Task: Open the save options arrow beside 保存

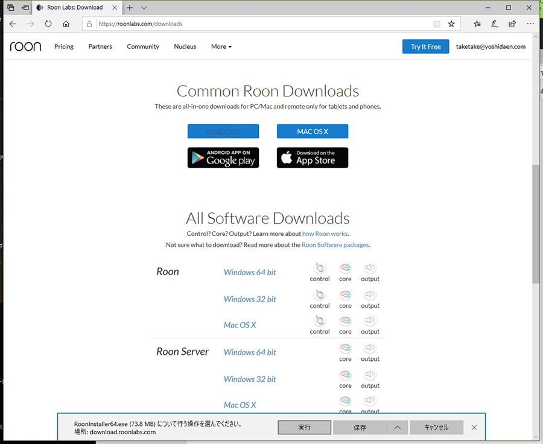Action: (x=397, y=427)
